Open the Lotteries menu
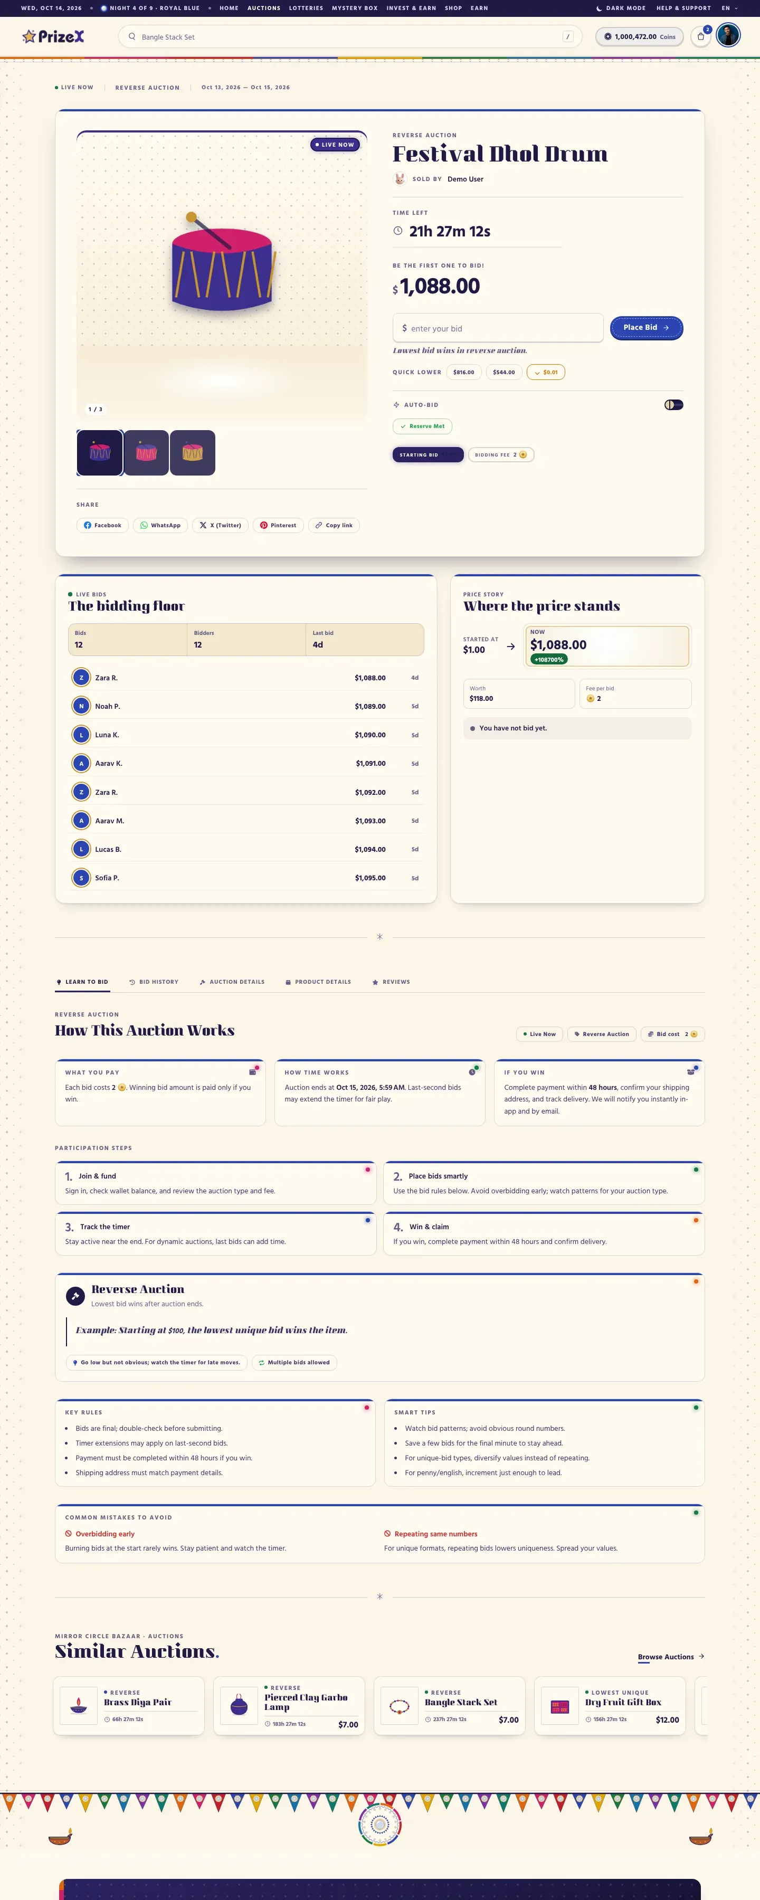This screenshot has width=760, height=1900. [x=306, y=8]
